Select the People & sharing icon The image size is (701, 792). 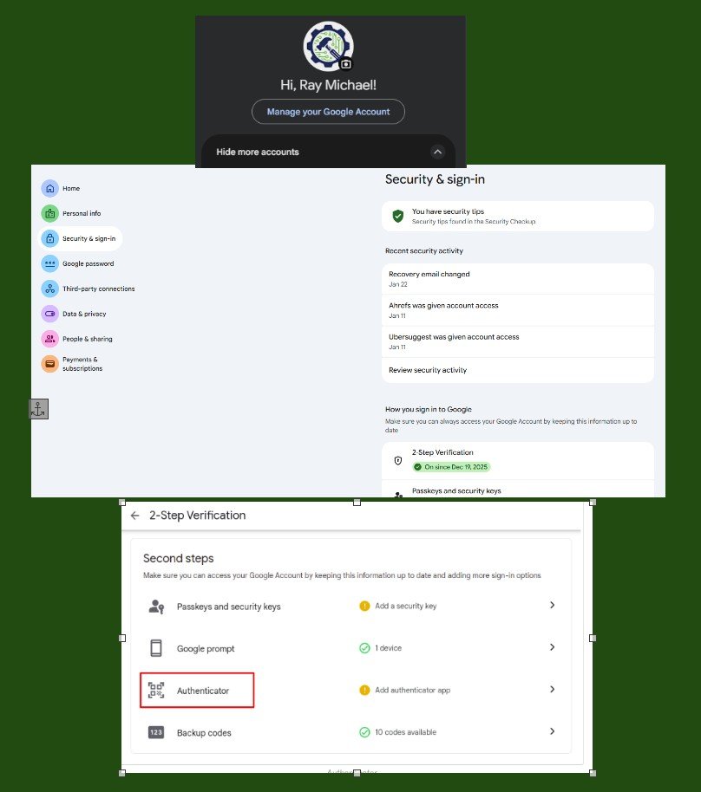(x=49, y=339)
